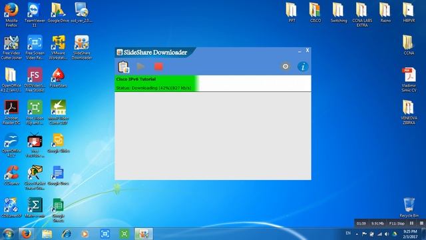Select the PPT folder on desktop

coord(292,13)
